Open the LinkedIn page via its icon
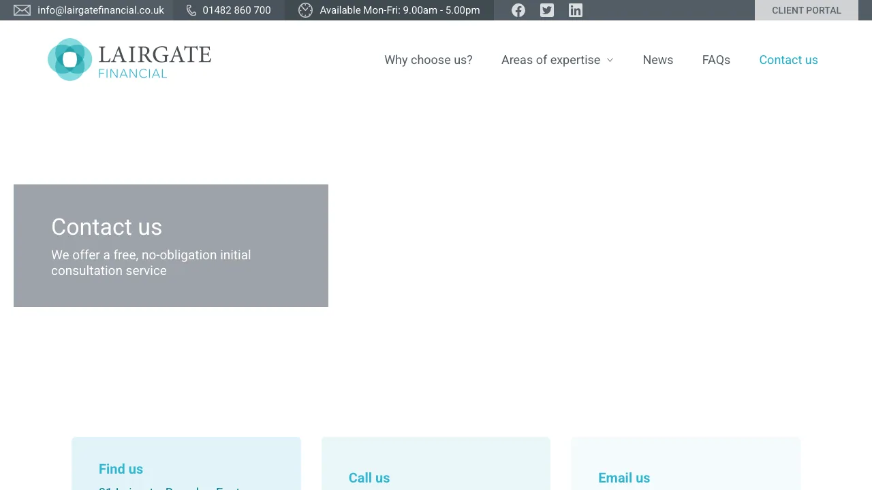The width and height of the screenshot is (872, 490). click(576, 10)
